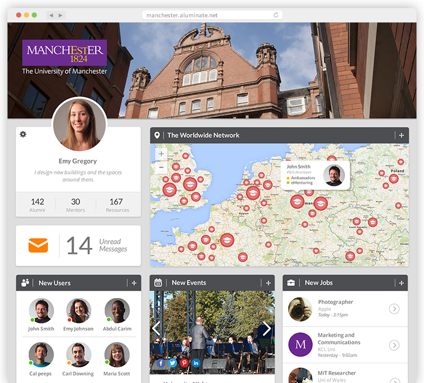Open Cal peeps' user avatar
The width and height of the screenshot is (424, 383).
click(x=41, y=355)
